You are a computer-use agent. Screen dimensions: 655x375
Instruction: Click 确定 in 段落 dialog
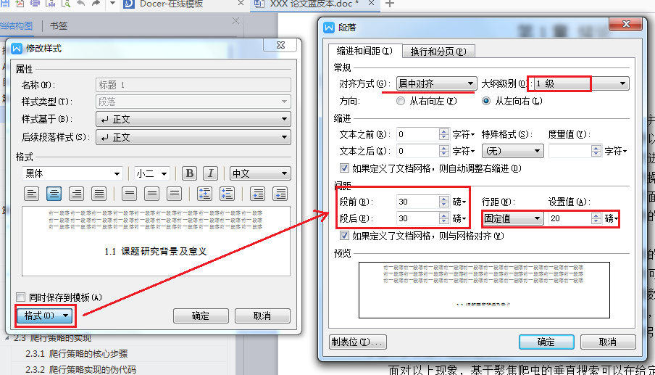(546, 342)
